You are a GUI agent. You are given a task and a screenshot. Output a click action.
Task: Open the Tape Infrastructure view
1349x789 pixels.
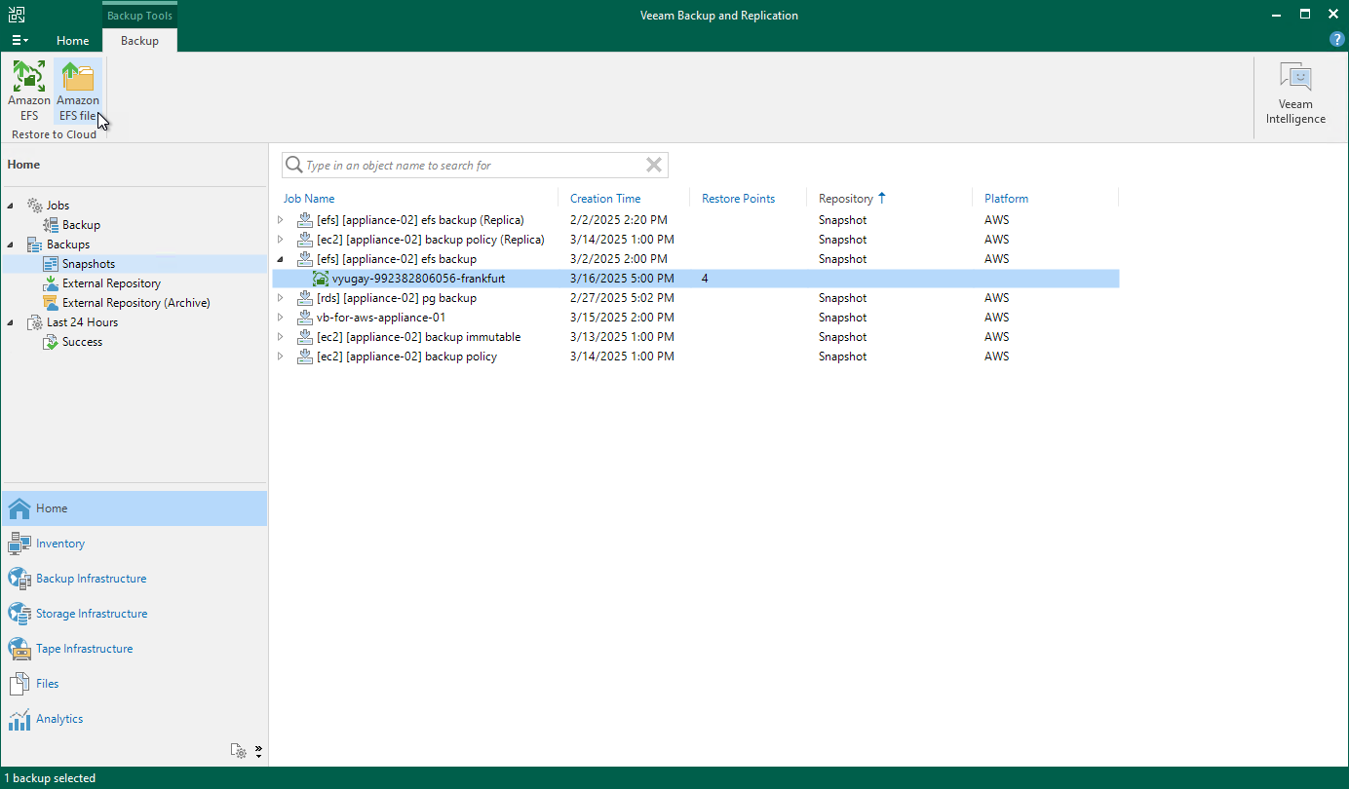point(135,649)
